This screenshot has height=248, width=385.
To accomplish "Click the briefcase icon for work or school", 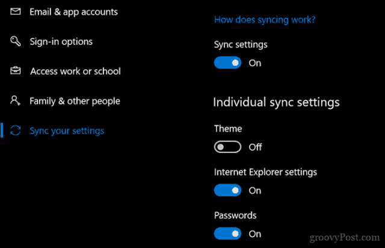I will (16, 71).
